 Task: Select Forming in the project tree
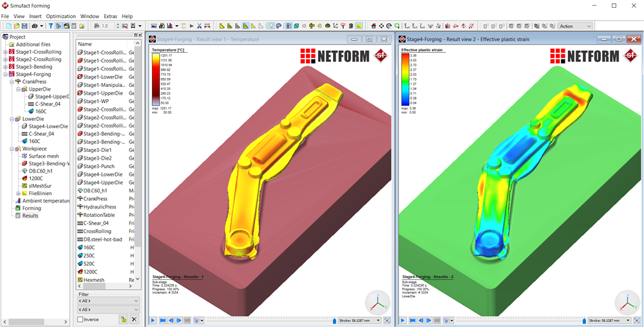pos(32,209)
